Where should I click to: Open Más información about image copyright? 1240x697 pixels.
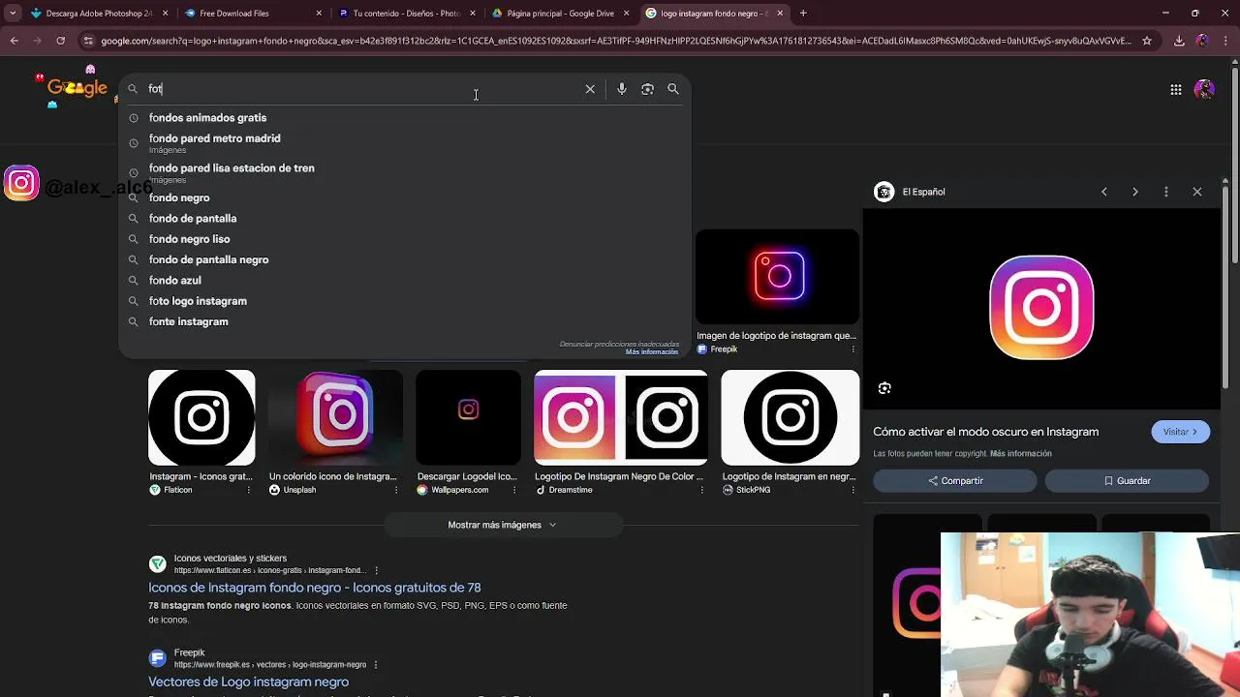pos(1021,454)
